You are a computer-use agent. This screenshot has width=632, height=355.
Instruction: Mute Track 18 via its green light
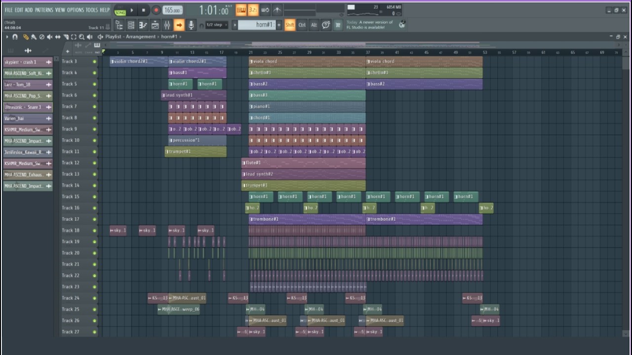[94, 231]
